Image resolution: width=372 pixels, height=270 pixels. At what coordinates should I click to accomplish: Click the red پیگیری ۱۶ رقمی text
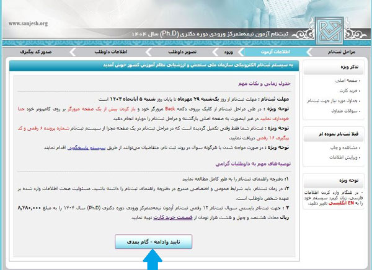[273, 138]
